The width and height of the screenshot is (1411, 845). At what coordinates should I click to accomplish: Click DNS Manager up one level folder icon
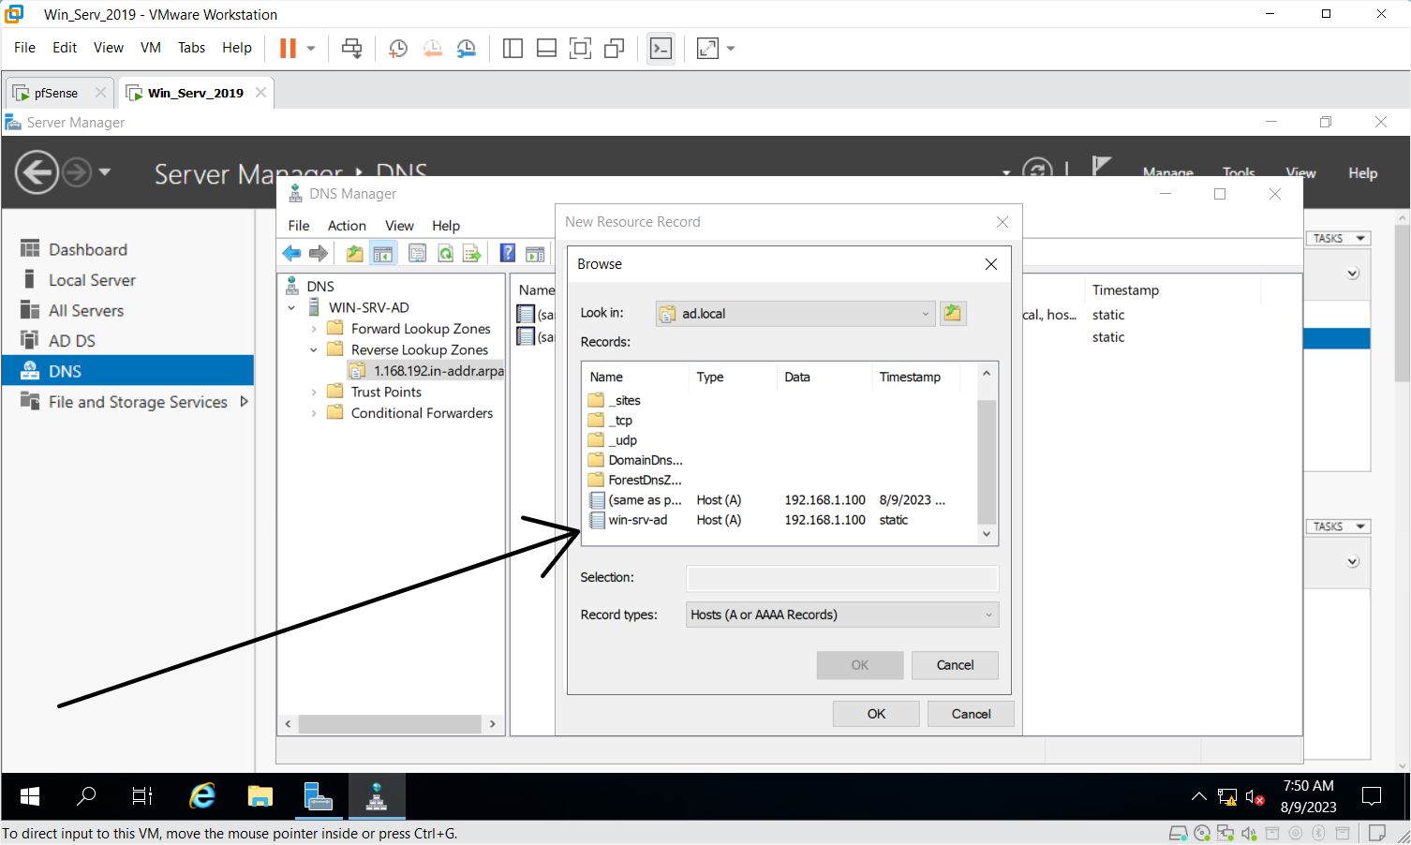(354, 253)
